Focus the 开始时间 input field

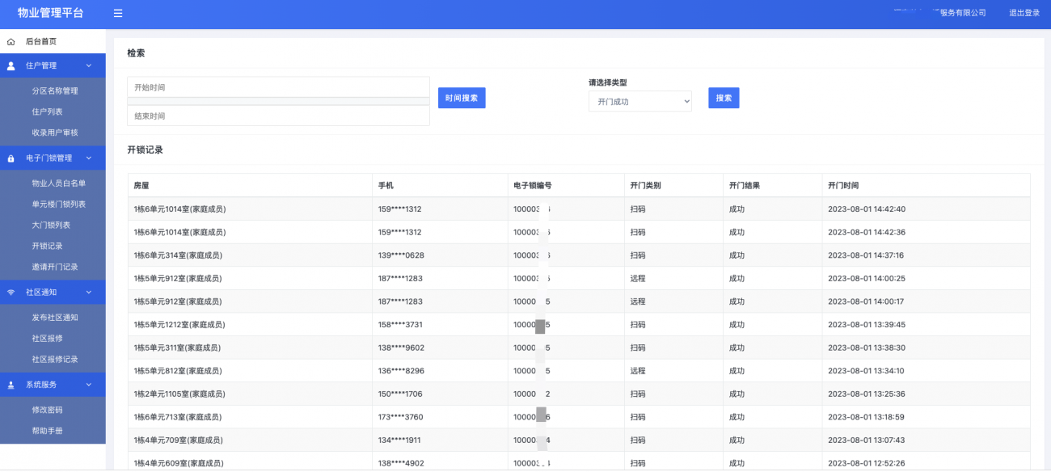[x=278, y=87]
